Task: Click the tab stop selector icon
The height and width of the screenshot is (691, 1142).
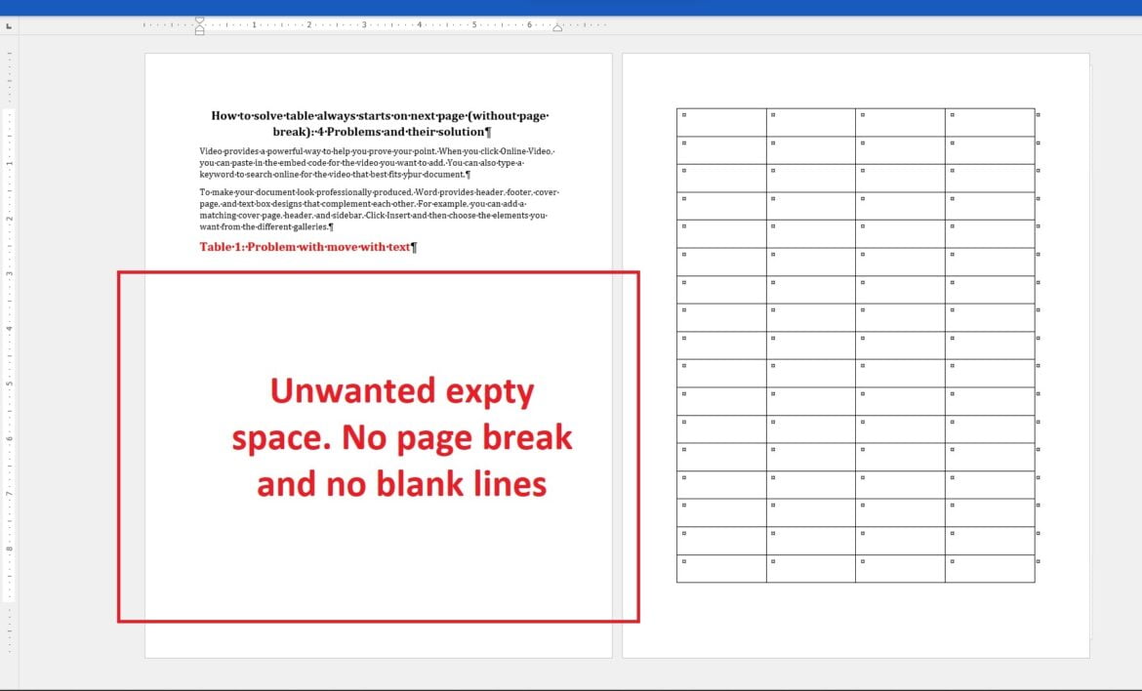Action: point(9,24)
